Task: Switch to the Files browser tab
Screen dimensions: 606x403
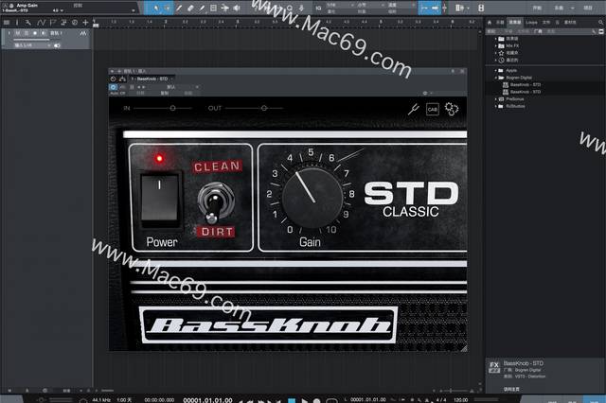Action: click(x=545, y=23)
